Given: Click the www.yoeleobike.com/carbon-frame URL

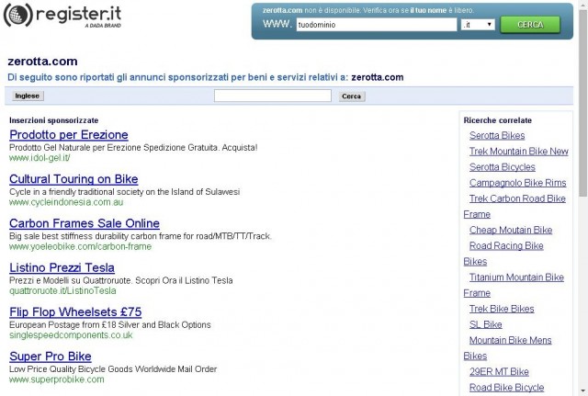Looking at the screenshot, I should pos(80,246).
